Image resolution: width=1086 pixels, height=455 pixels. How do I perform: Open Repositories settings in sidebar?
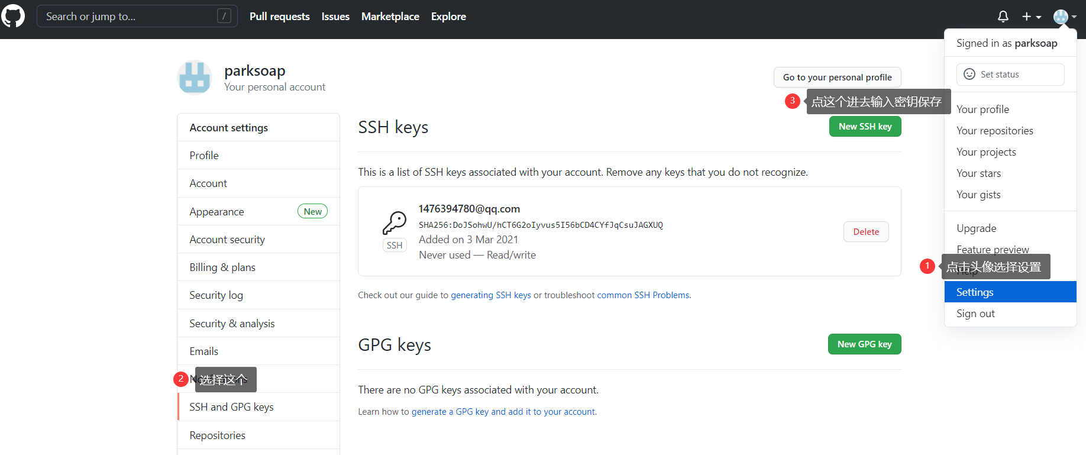(258, 435)
